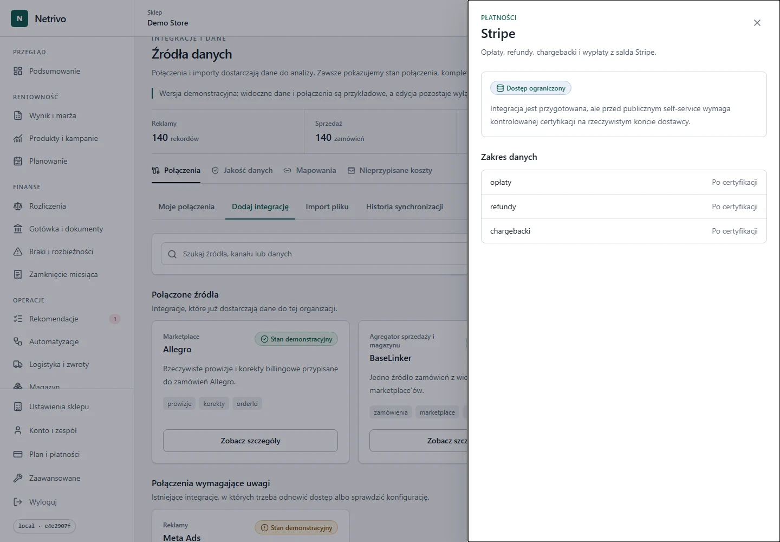Screen dimensions: 780x542
Task: Click the Zakres danych heading
Action: pos(509,157)
